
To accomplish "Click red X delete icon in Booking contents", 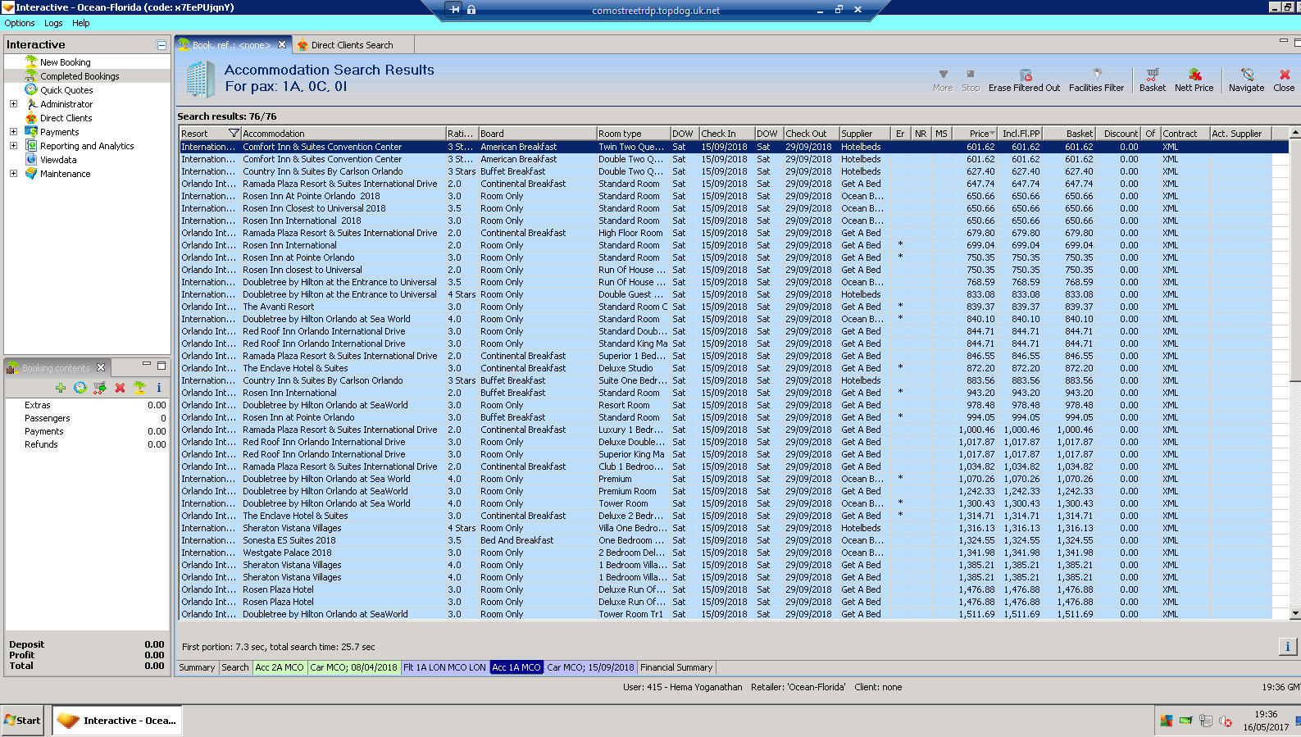I will tap(120, 388).
